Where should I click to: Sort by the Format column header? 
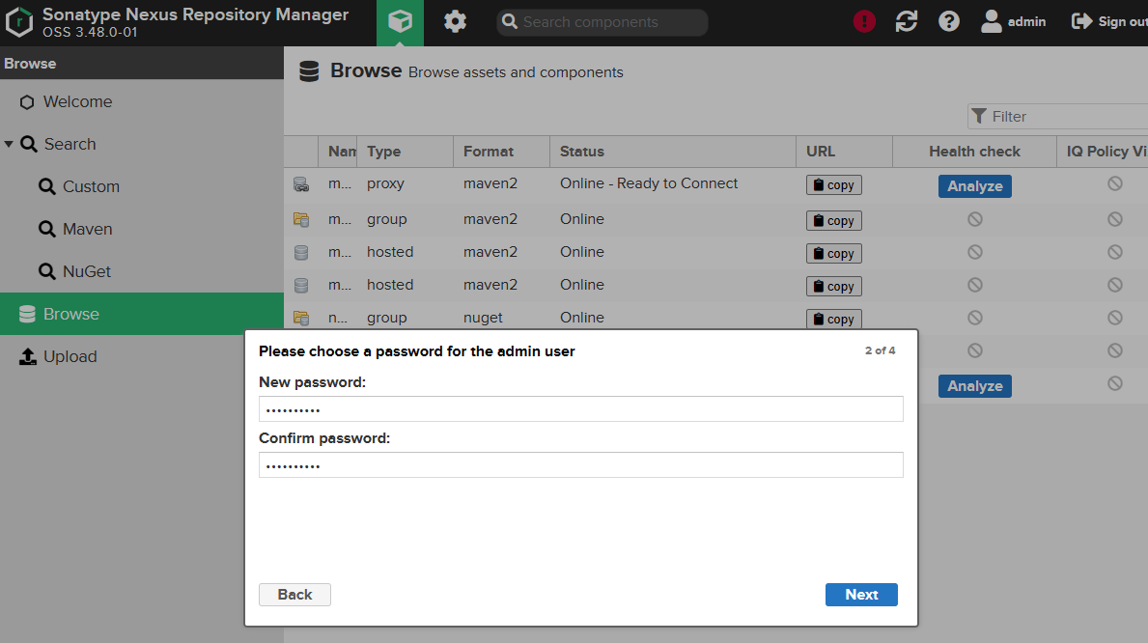(501, 152)
